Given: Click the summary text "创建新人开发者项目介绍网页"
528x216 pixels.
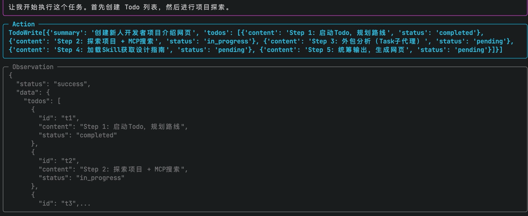Looking at the screenshot, I should [x=143, y=33].
